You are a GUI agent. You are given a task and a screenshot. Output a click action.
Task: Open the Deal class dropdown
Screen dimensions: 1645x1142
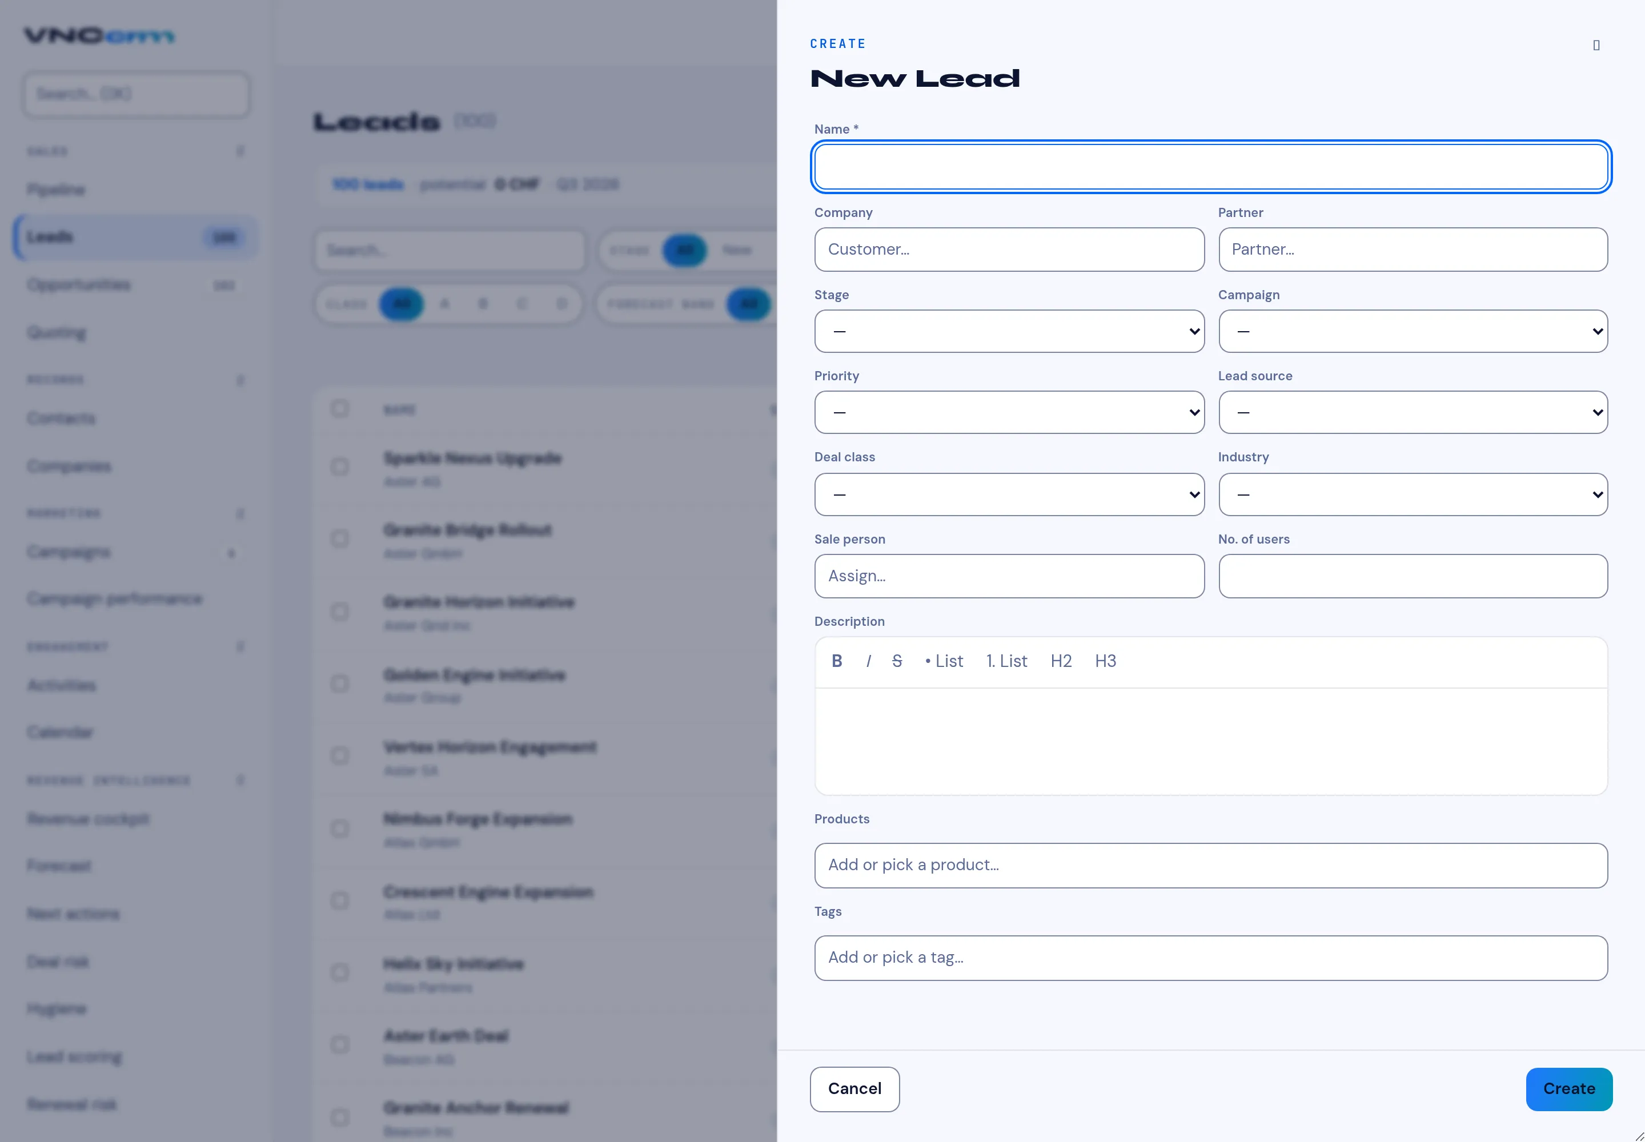[1009, 494]
